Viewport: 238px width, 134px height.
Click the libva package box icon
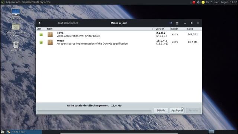click(x=50, y=35)
